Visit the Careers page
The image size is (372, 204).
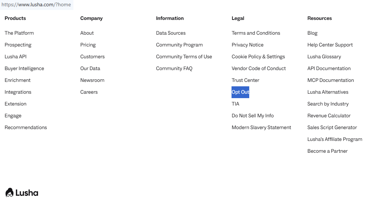point(89,92)
